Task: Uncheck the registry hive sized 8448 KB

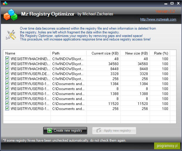Action: coord(7,69)
